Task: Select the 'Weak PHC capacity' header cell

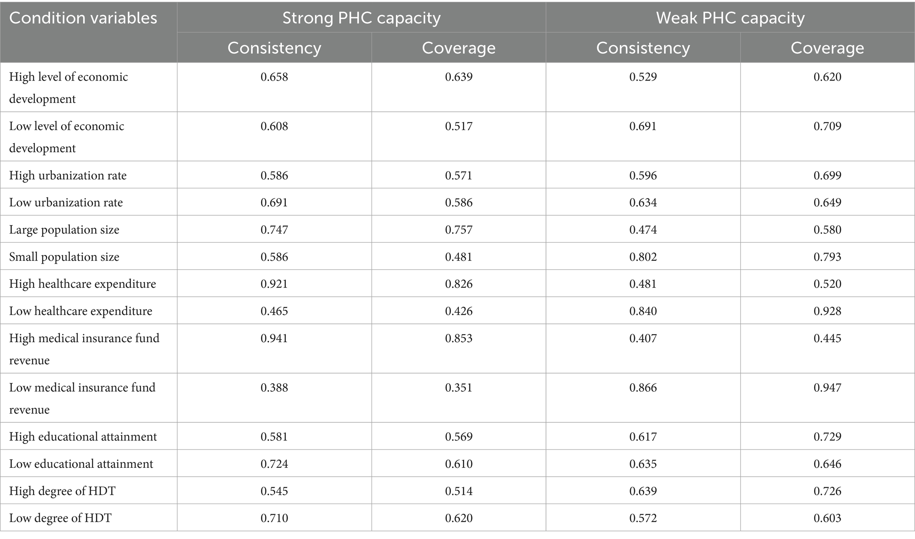Action: point(730,18)
